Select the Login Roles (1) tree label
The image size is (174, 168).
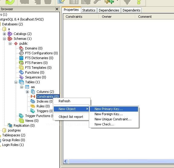(x=13, y=145)
